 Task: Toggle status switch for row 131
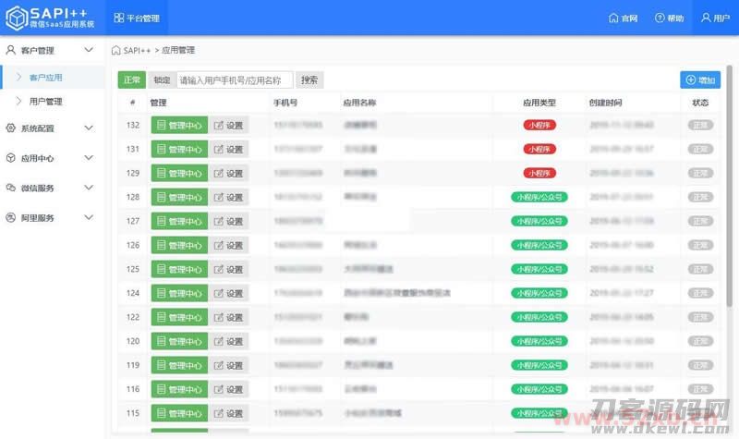point(700,149)
